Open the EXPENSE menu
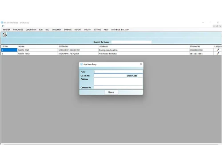 point(67,30)
